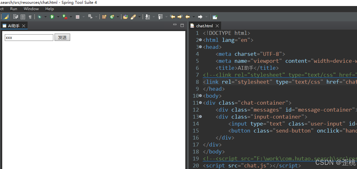Select the chat.html editor tab

[x=204, y=26]
